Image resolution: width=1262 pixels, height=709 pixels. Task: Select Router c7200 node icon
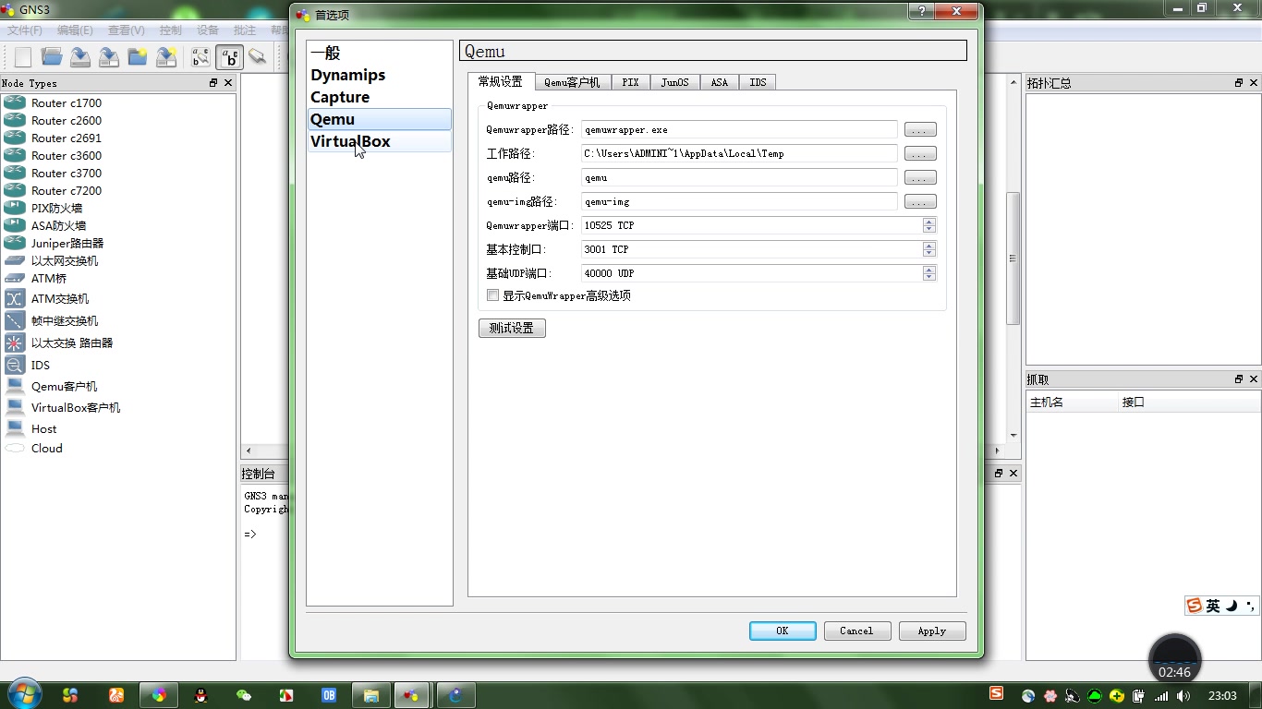tap(15, 191)
